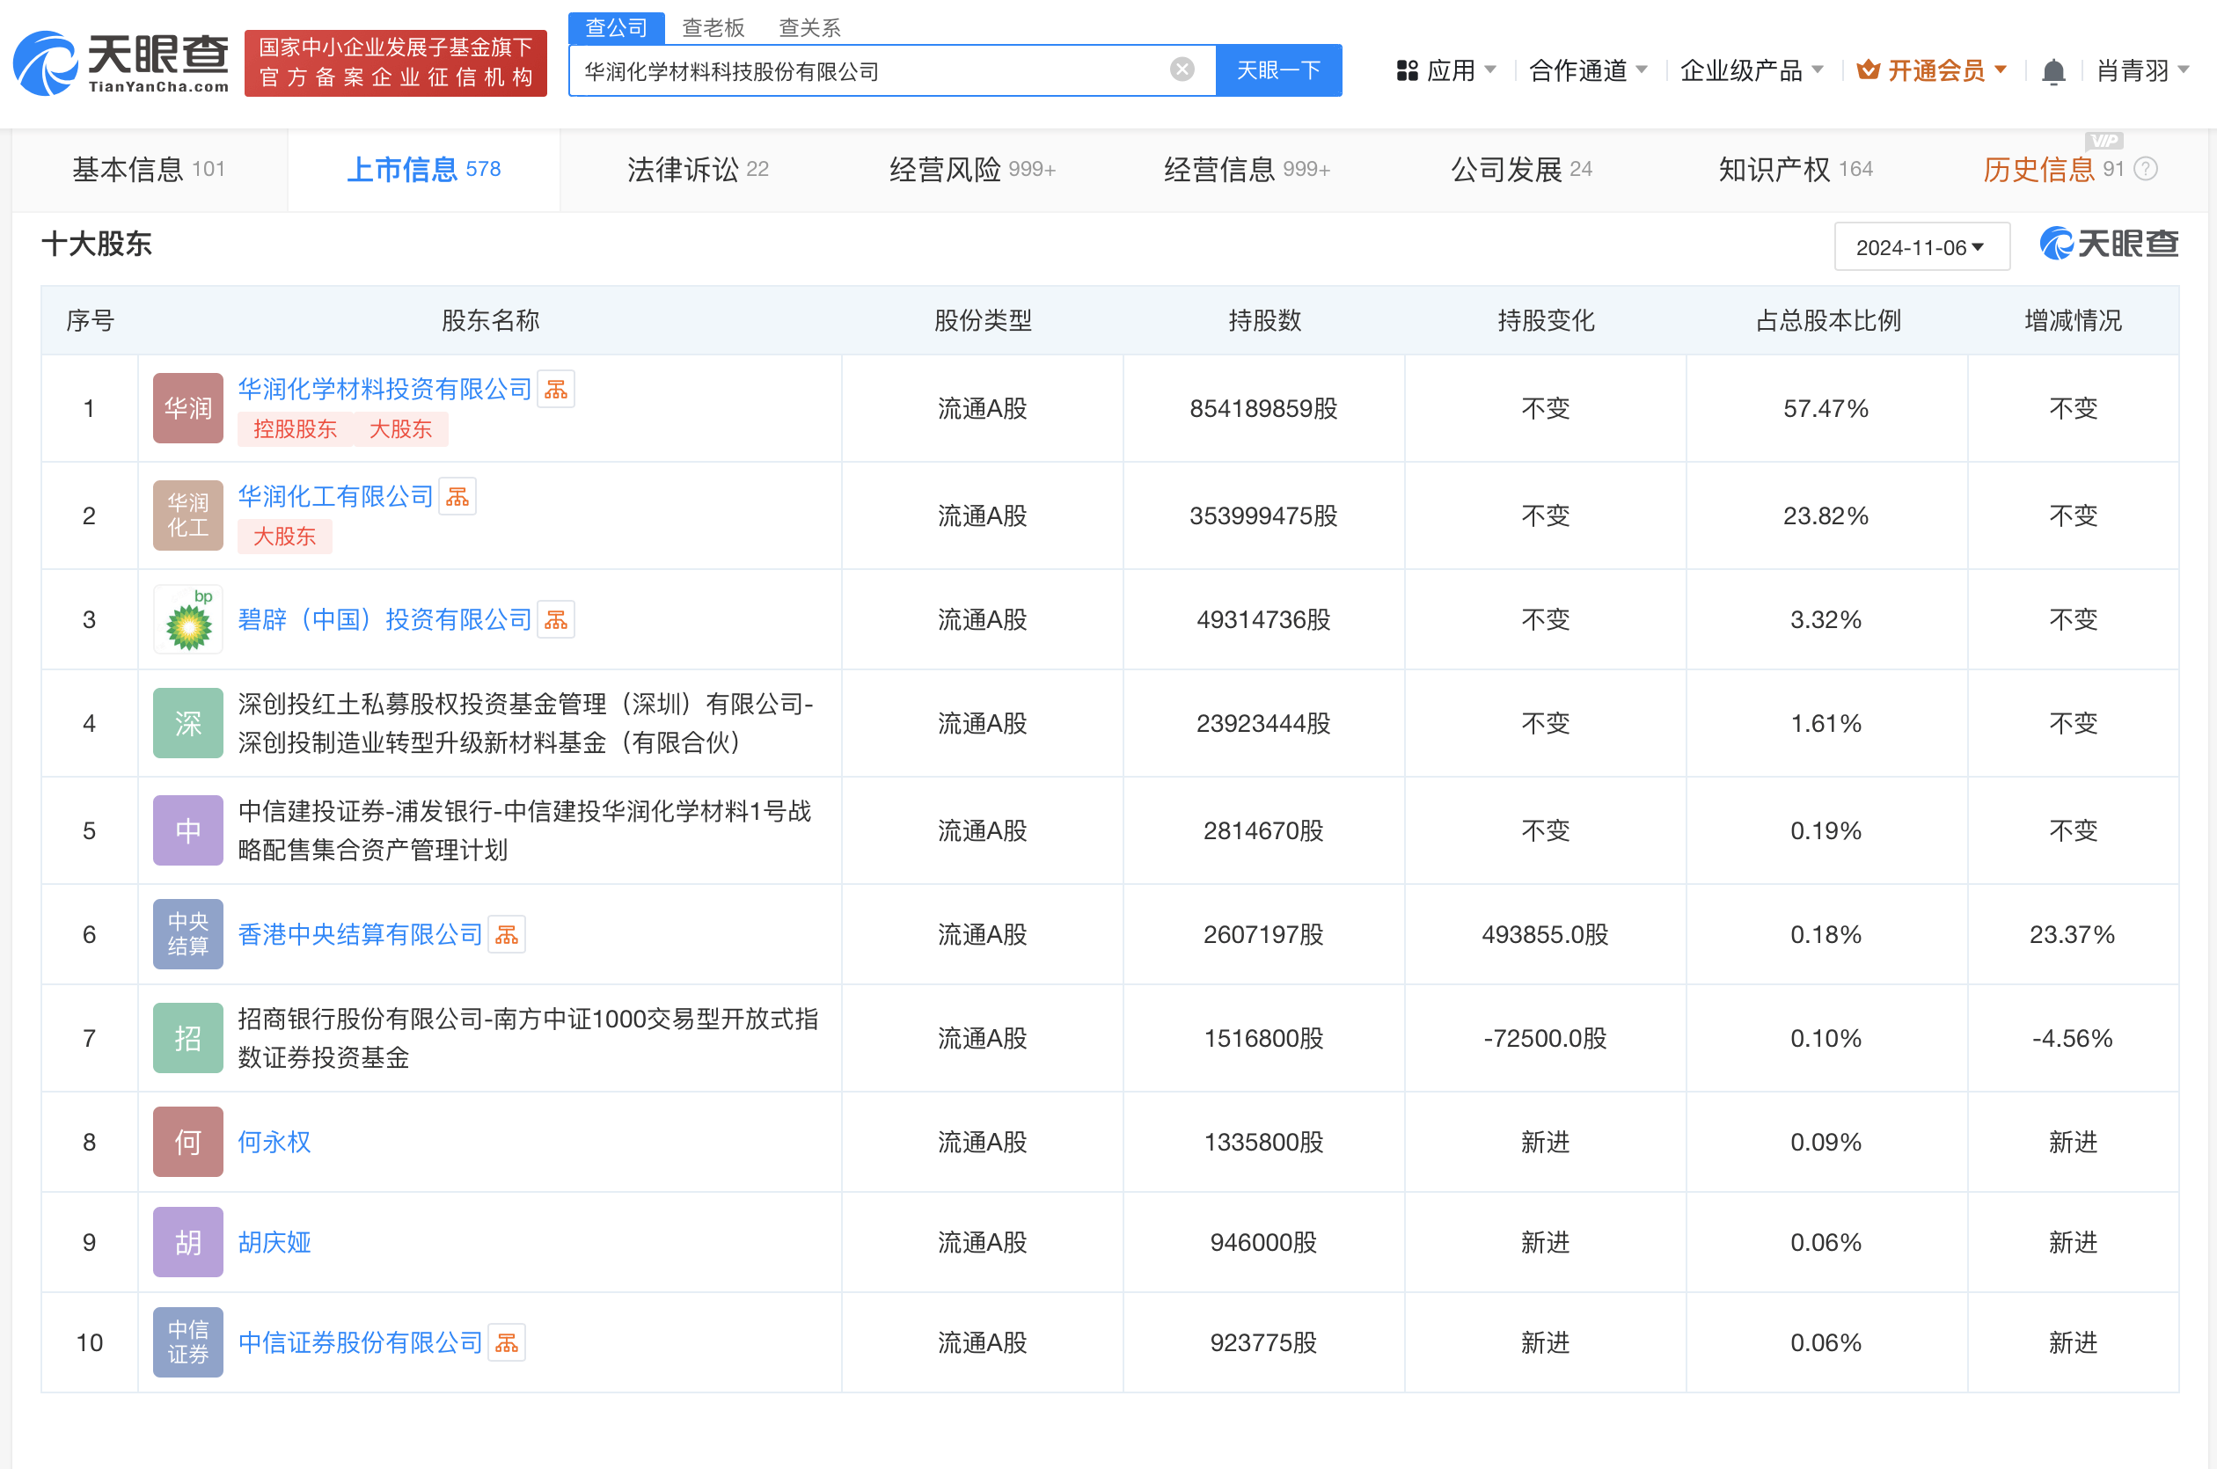Viewport: 2217px width, 1469px height.
Task: Select the 查公司 search tab
Action: (x=616, y=28)
